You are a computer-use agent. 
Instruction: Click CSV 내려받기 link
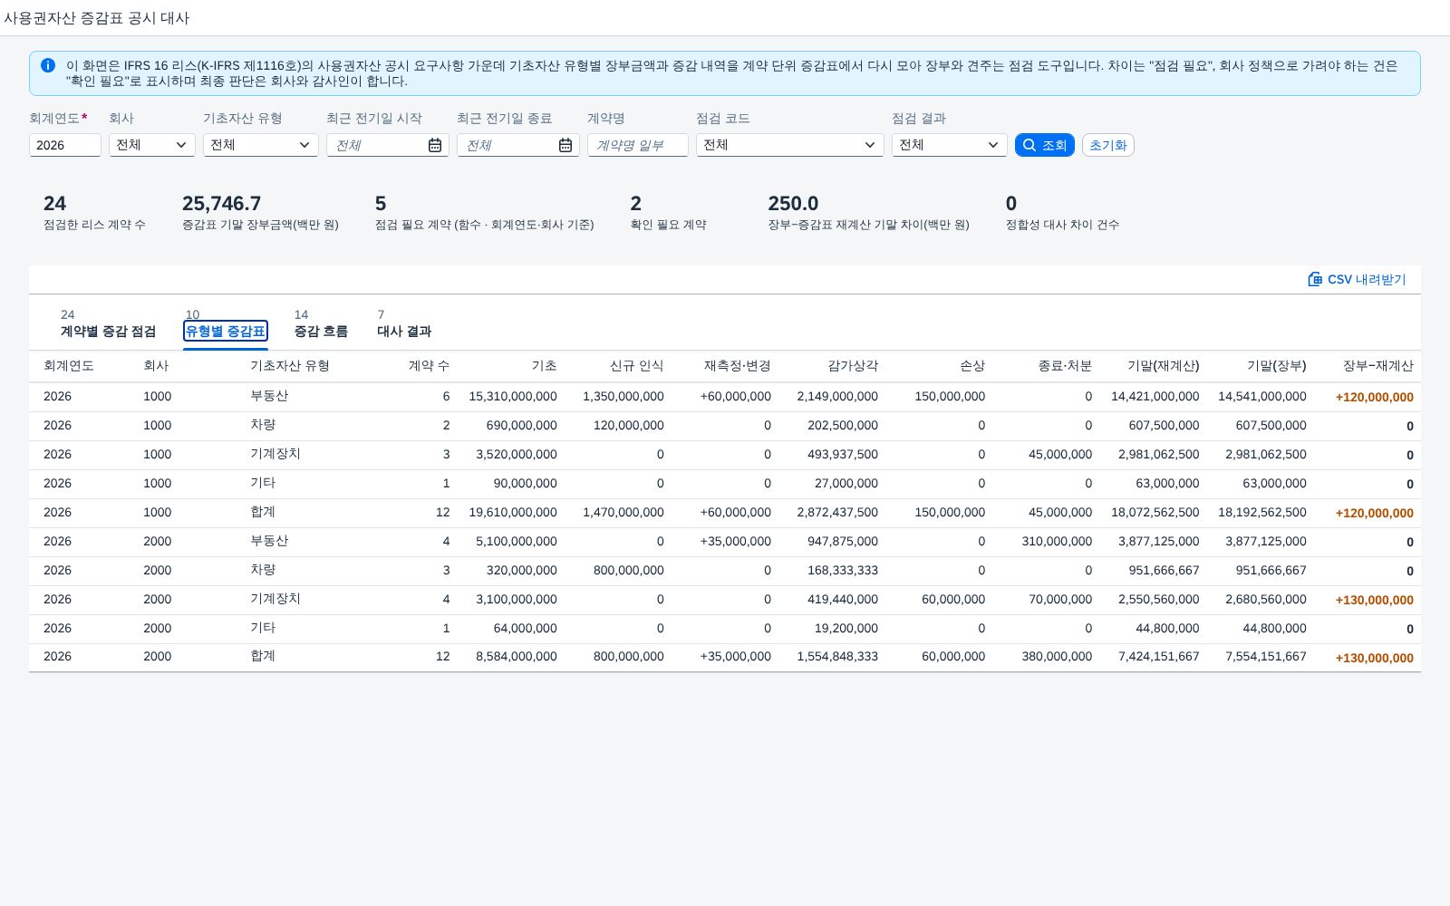1357,279
